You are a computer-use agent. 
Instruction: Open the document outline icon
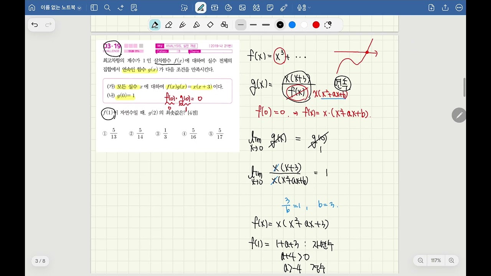[134, 8]
